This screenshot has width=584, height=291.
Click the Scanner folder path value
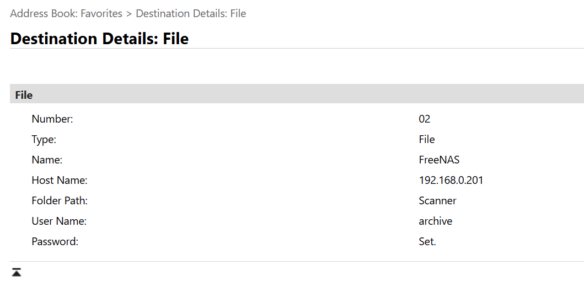438,200
